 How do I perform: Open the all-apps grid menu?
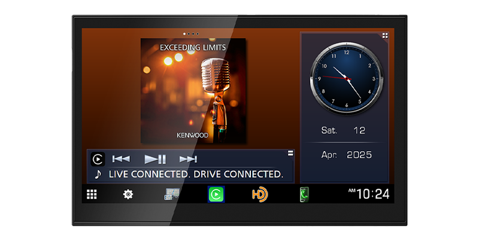pos(92,194)
